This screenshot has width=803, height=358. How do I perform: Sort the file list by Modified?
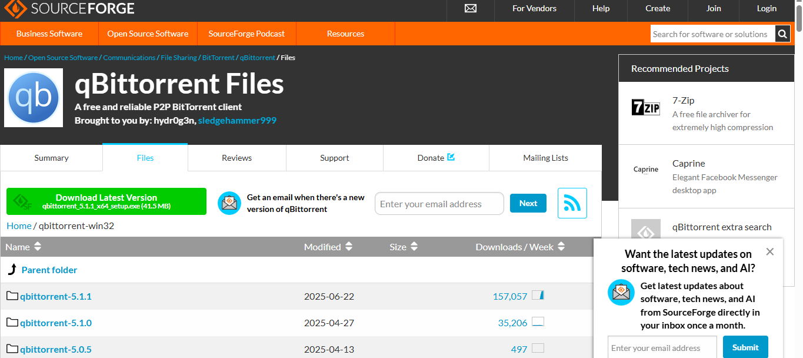328,247
